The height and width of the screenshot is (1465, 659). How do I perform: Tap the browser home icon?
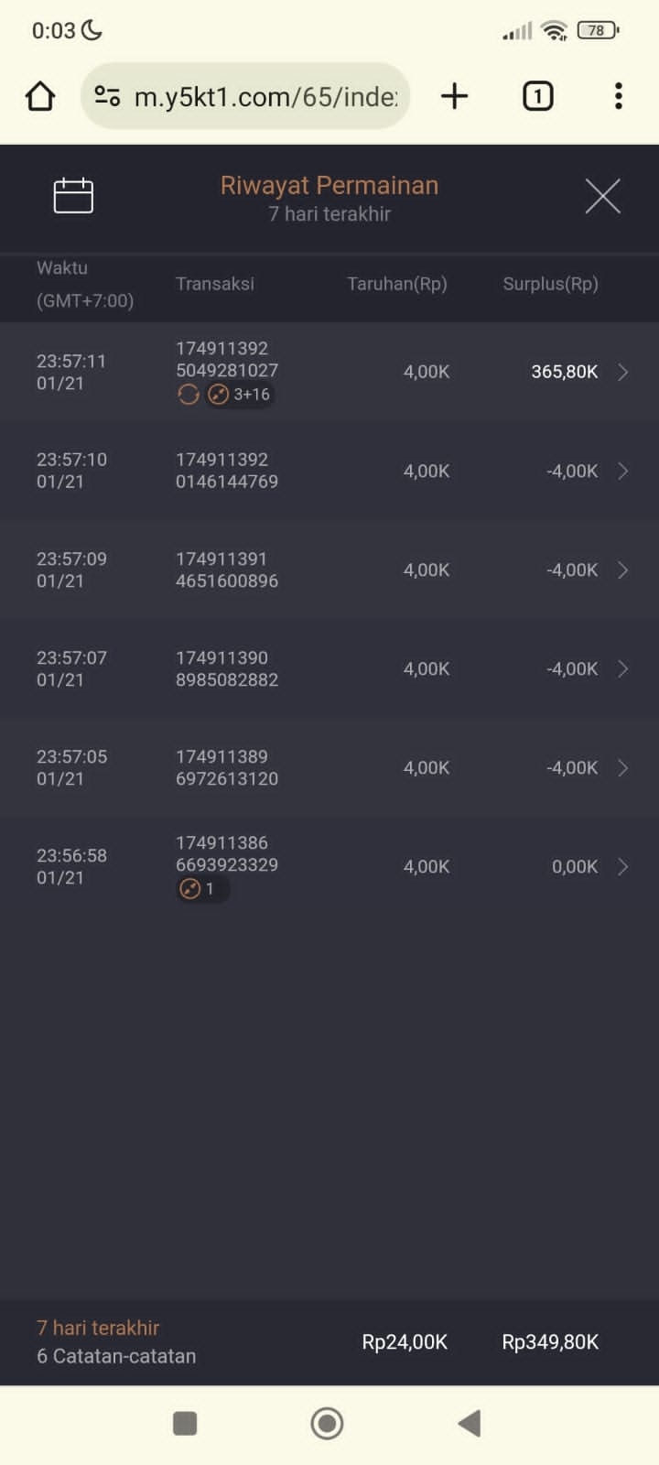(x=40, y=96)
